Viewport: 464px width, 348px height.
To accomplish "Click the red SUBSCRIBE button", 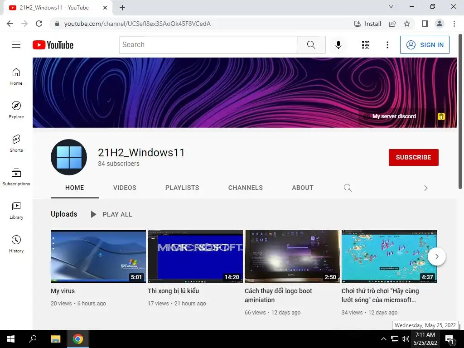I will (x=413, y=157).
